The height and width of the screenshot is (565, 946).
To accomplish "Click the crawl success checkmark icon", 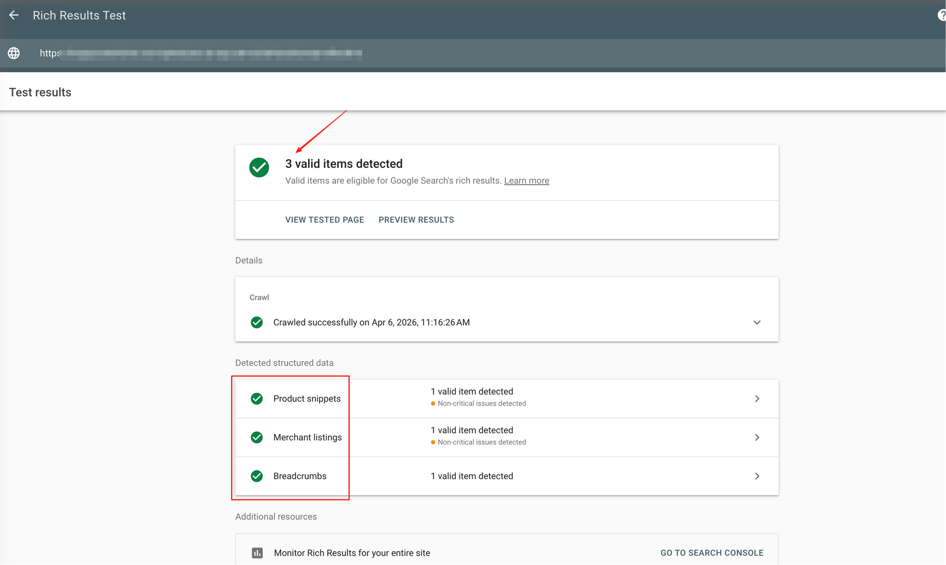I will point(257,322).
